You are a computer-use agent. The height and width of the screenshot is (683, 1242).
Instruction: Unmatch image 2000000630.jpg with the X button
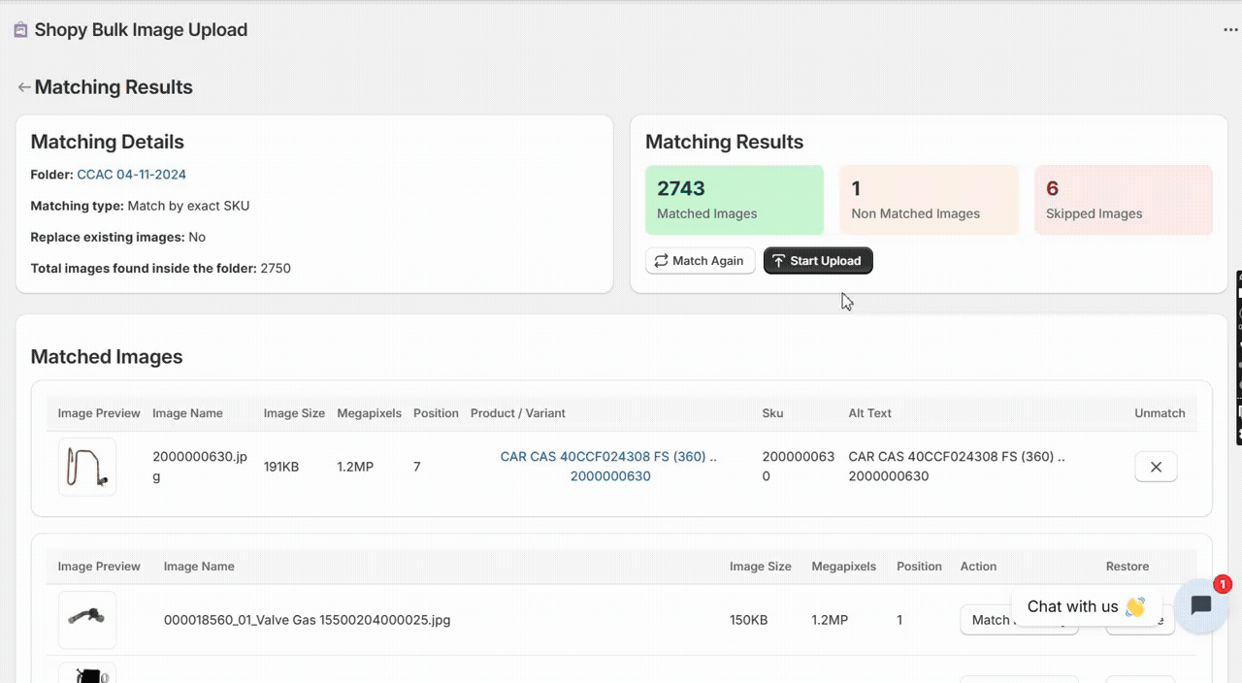tap(1156, 467)
